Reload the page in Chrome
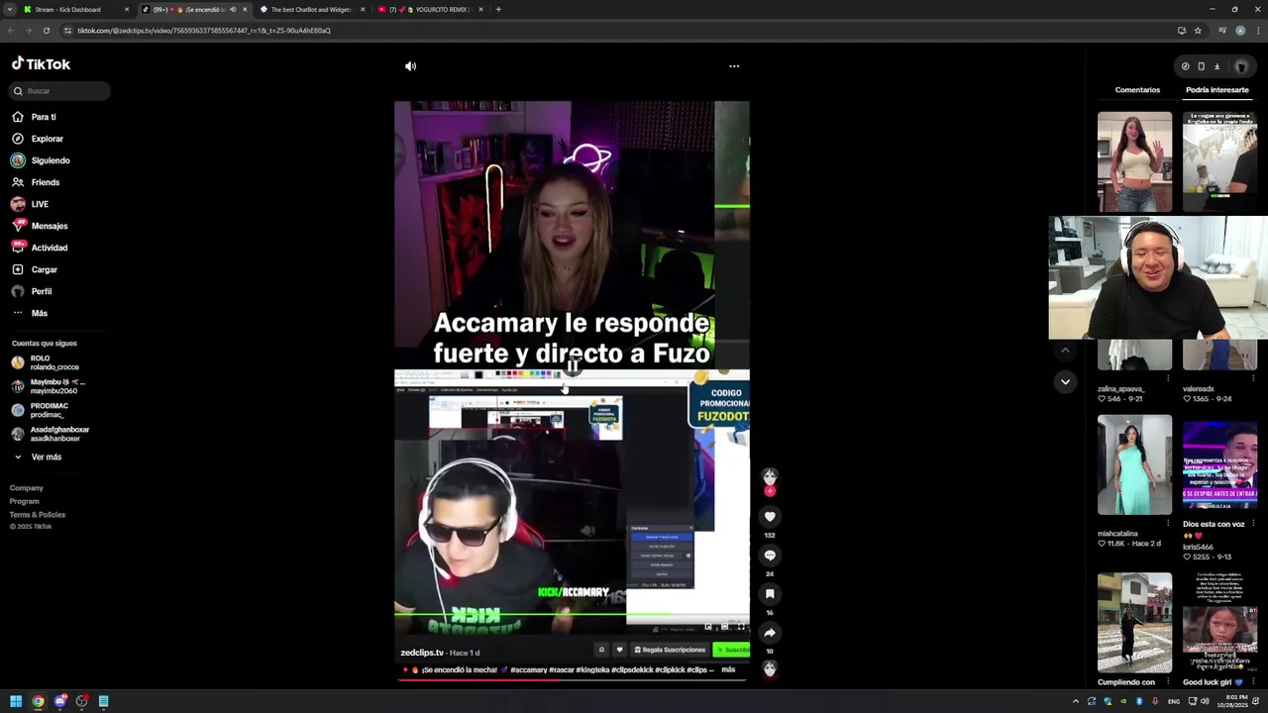Viewport: 1268px width, 713px height. [x=46, y=31]
